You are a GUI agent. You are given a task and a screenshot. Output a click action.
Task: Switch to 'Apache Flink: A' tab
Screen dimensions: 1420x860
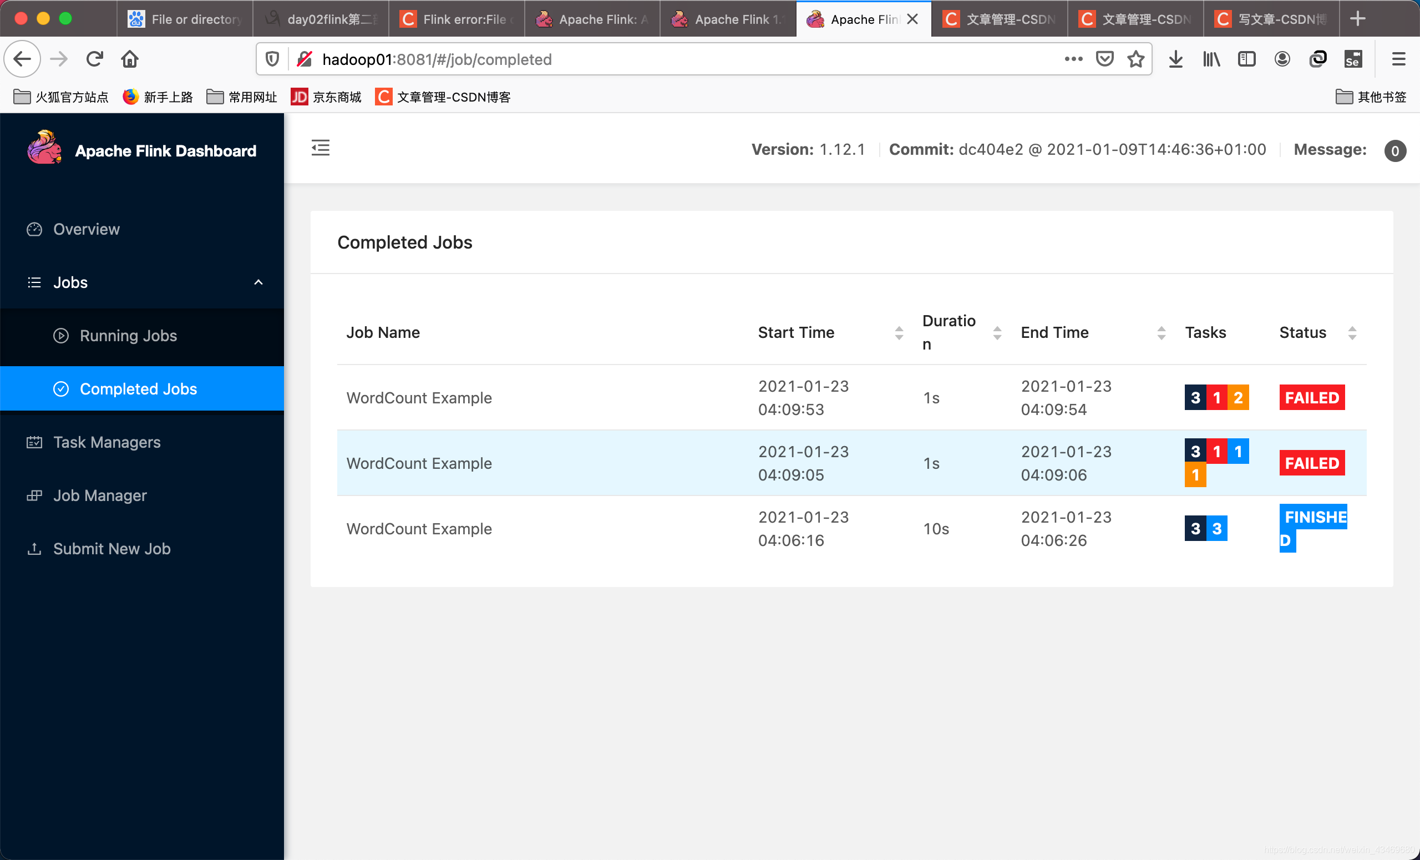(592, 19)
